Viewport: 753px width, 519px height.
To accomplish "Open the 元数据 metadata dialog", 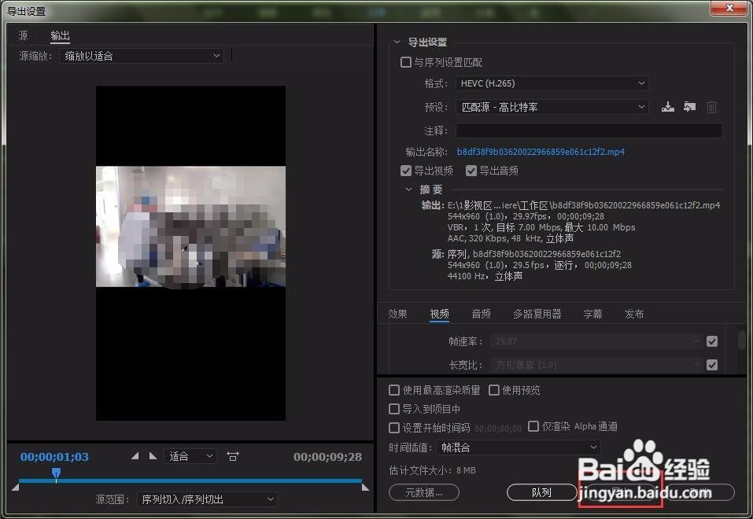I will pos(423,492).
